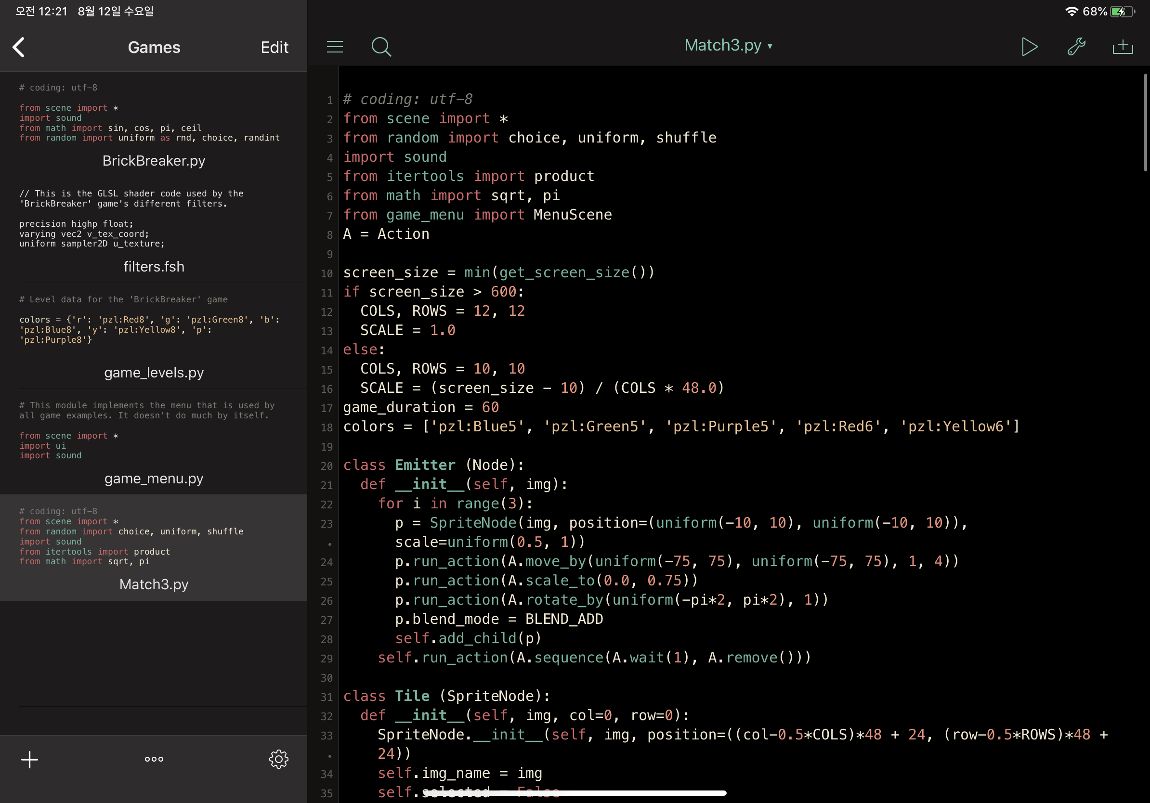Screen dimensions: 1150x803
Task: Go back from Games folder
Action: [19, 48]
